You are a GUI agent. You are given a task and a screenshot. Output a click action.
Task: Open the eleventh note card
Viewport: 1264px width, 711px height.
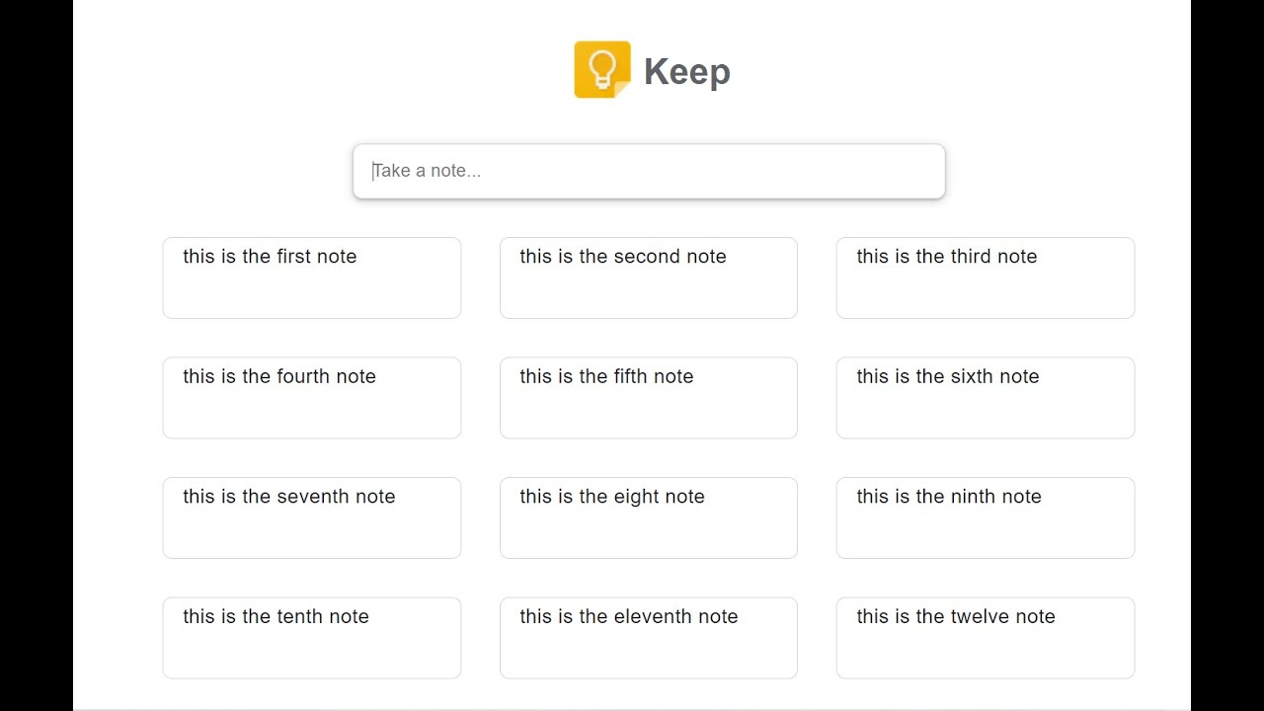pyautogui.click(x=648, y=637)
